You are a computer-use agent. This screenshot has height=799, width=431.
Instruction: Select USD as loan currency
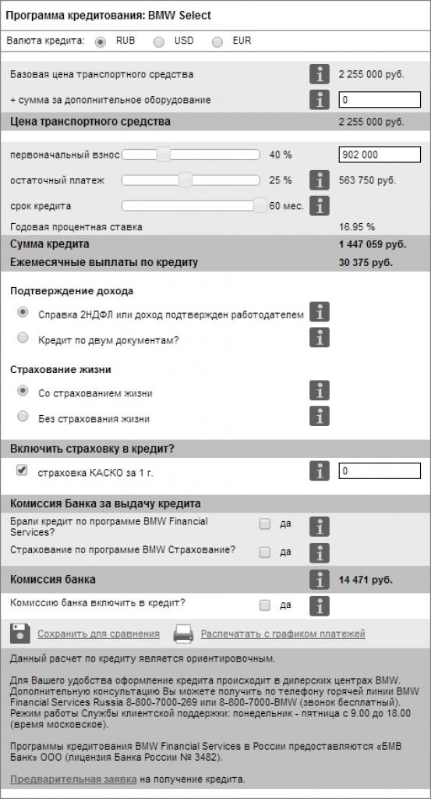coord(159,42)
